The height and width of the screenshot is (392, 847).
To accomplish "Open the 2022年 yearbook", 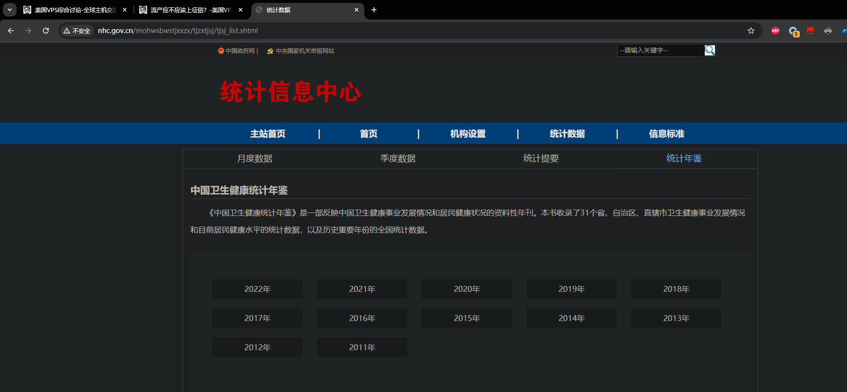I will 257,289.
